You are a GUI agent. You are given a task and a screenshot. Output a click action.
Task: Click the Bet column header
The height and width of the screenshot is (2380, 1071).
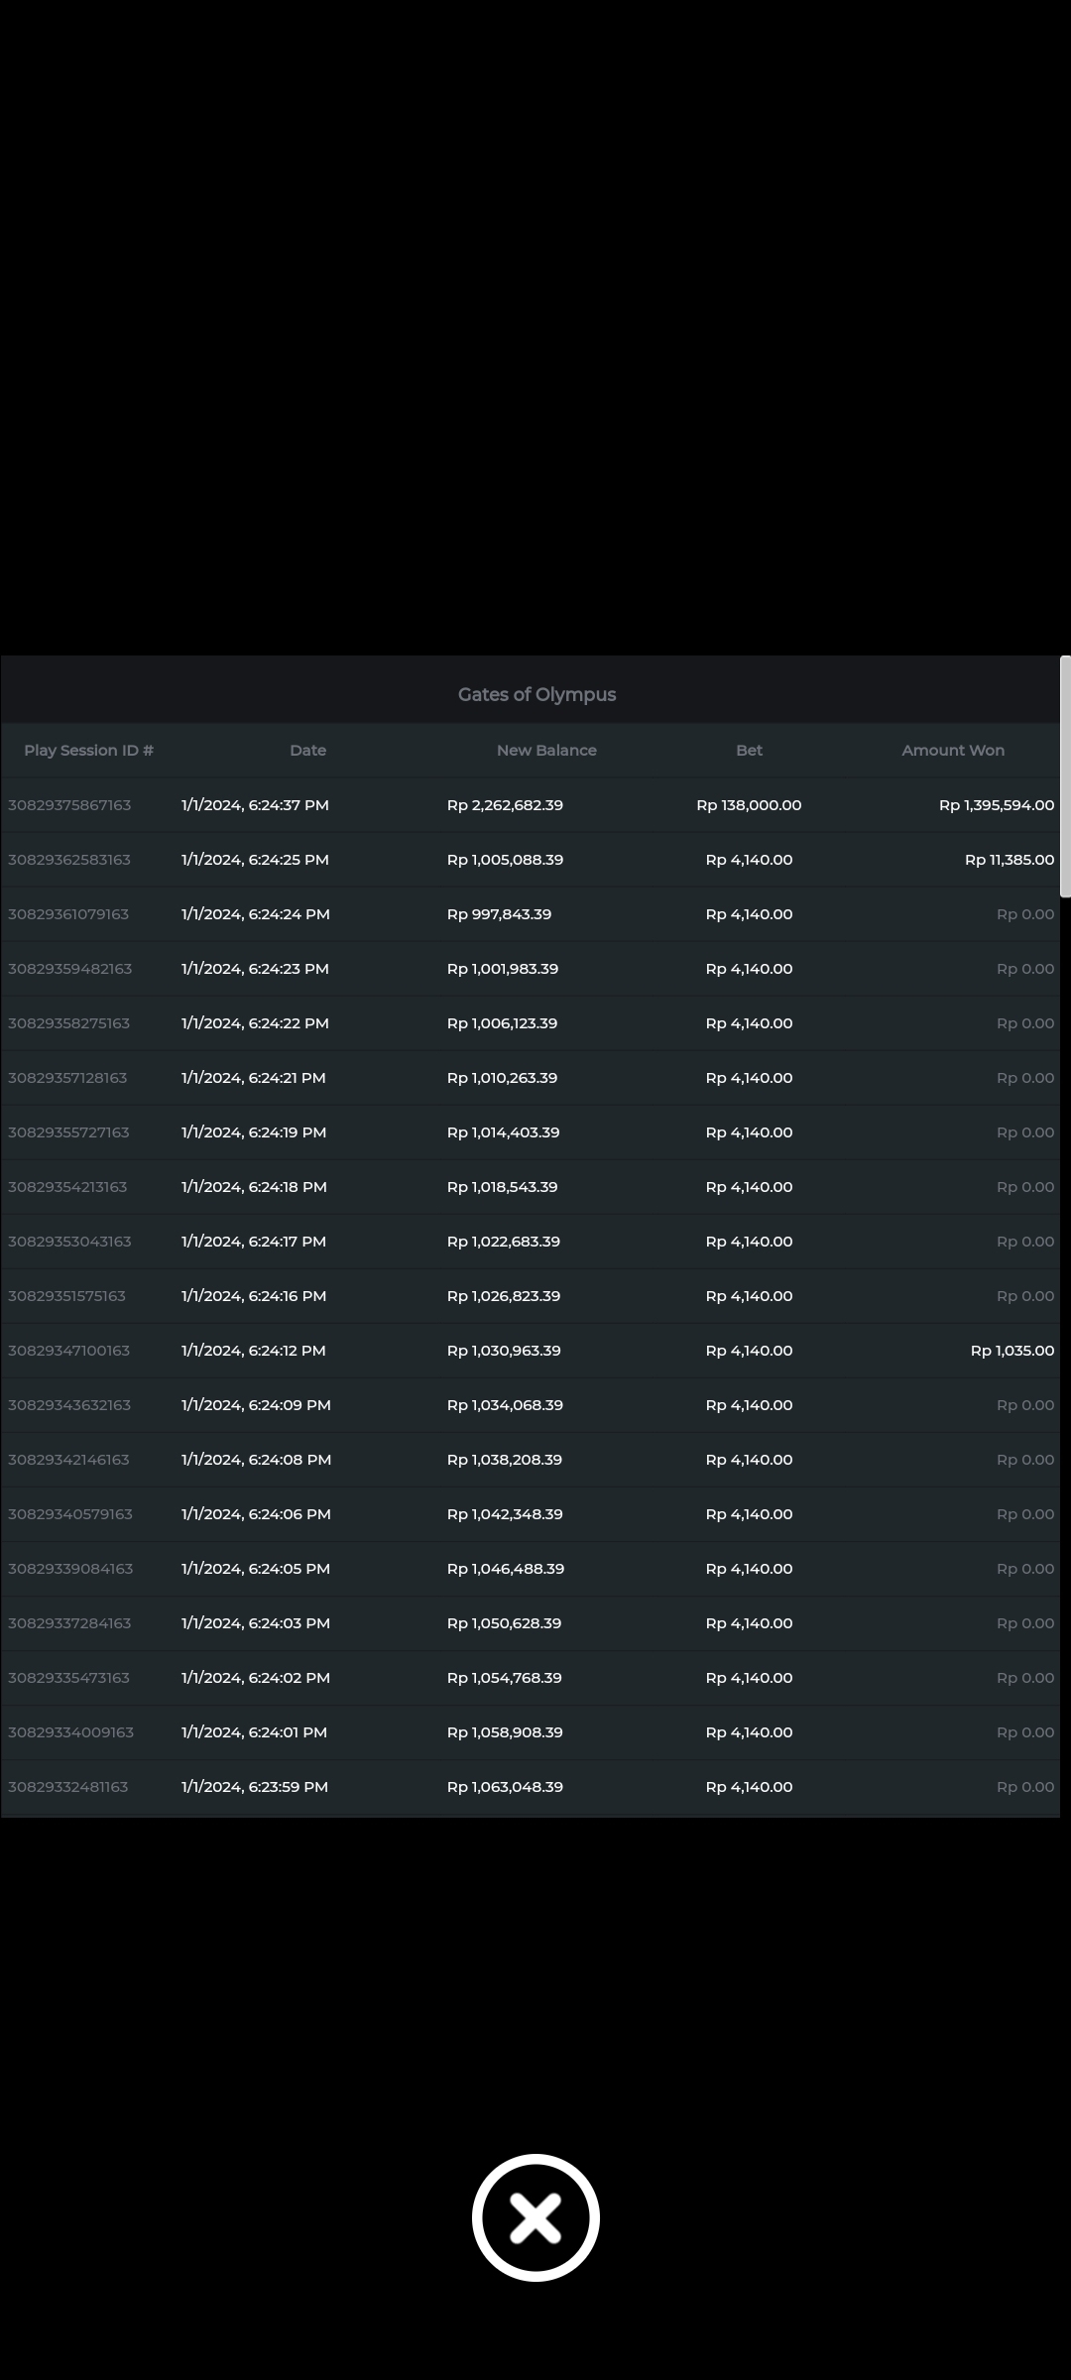pos(749,751)
